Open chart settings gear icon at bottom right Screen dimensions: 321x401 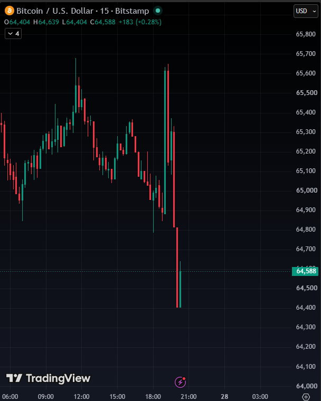(306, 397)
